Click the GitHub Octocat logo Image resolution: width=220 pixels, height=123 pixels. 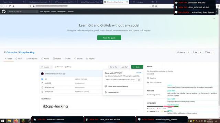point(4,12)
